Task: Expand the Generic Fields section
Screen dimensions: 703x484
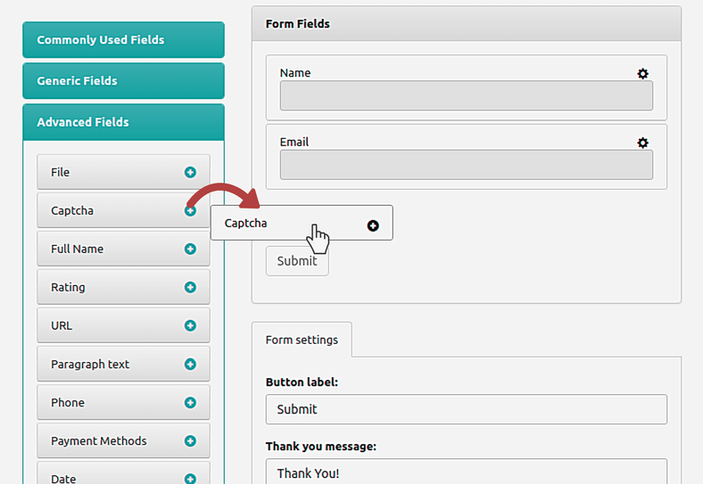Action: (x=123, y=81)
